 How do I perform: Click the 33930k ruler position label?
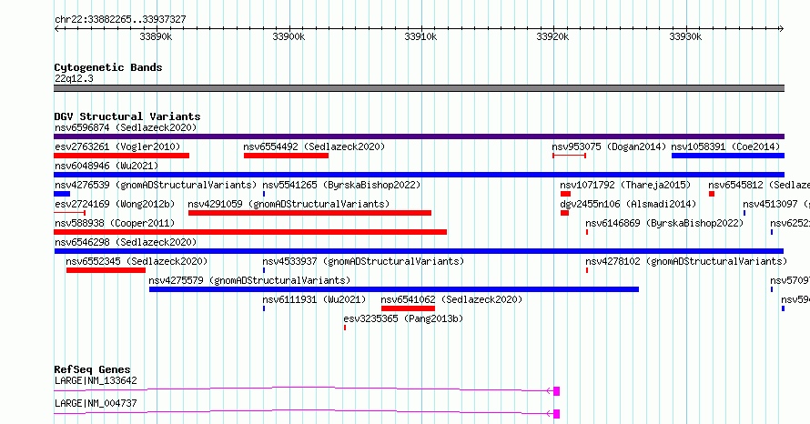tap(685, 36)
